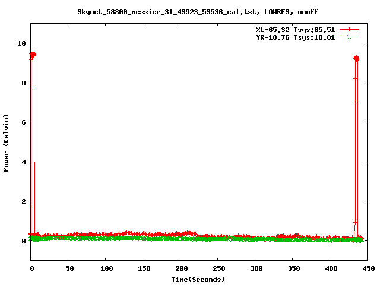Click the y-axis tick label 4
Screen dimensions: 380x285
pos(24,162)
